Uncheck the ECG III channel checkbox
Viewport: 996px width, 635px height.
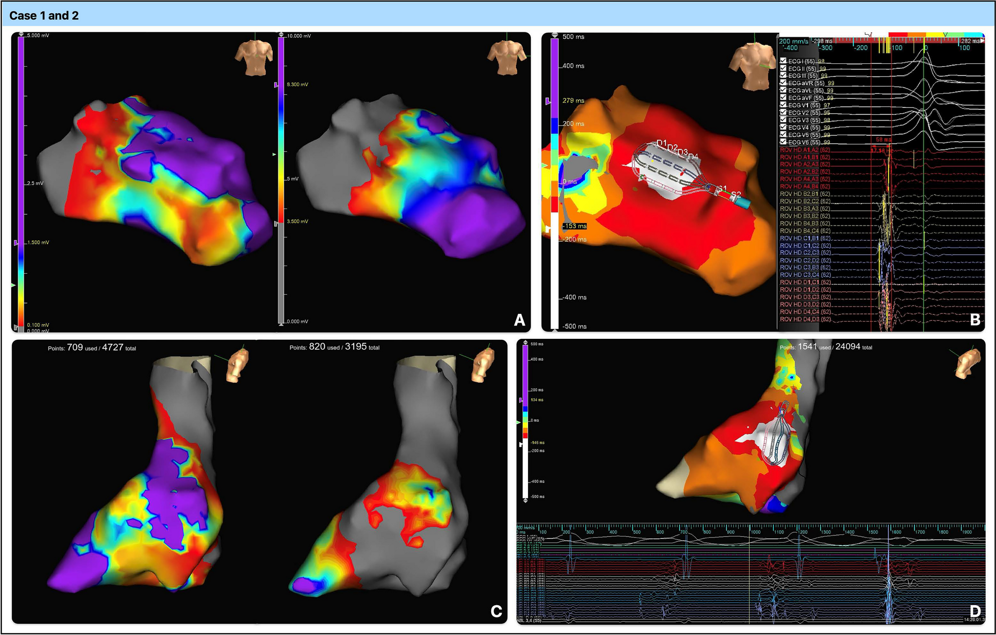(x=783, y=76)
